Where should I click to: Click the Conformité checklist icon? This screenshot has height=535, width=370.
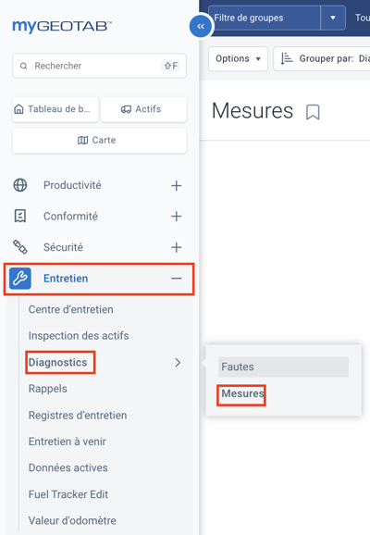(x=20, y=217)
